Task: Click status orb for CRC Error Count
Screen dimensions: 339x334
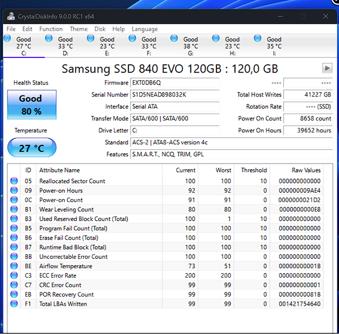Action: tap(14, 285)
